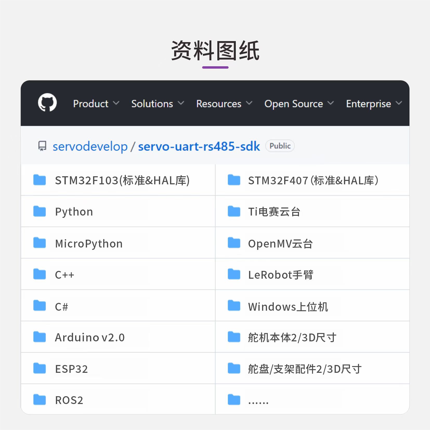This screenshot has width=430, height=430.
Task: Click the folder icon beside ROS2
Action: [x=40, y=400]
